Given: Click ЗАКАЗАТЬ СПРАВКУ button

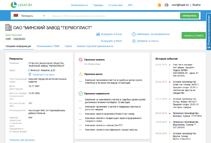Looking at the screenshot, I should [194, 36].
